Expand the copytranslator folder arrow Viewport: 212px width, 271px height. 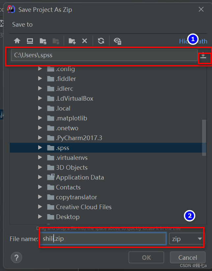pyautogui.click(x=40, y=197)
